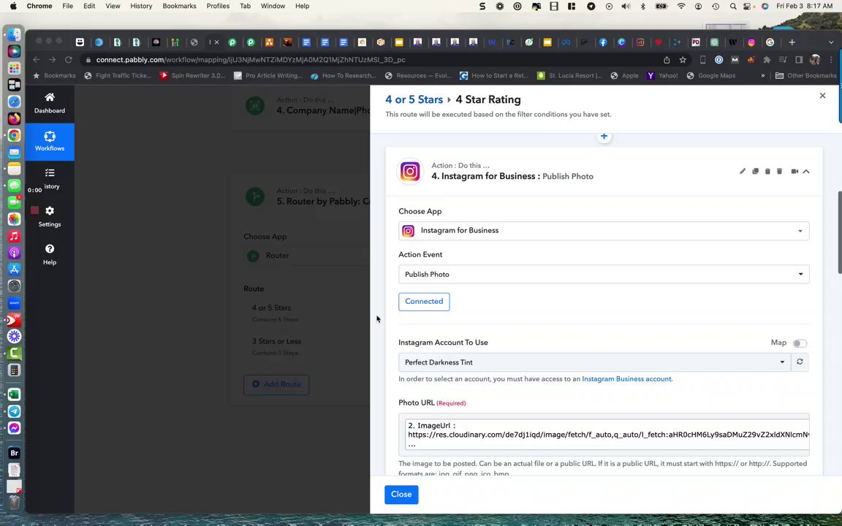Click the duplicate step icon
The image size is (842, 526).
pos(755,171)
